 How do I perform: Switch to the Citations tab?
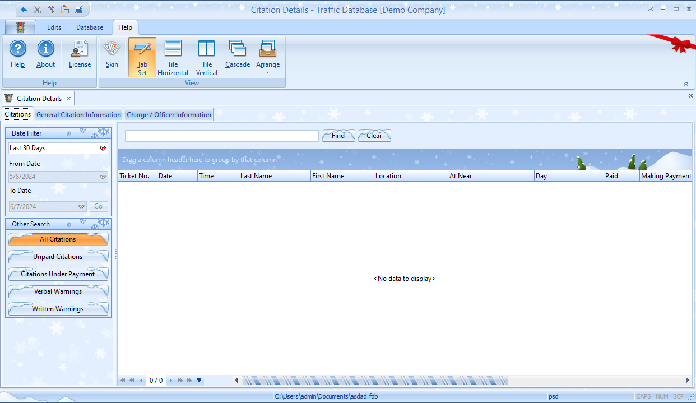point(18,114)
